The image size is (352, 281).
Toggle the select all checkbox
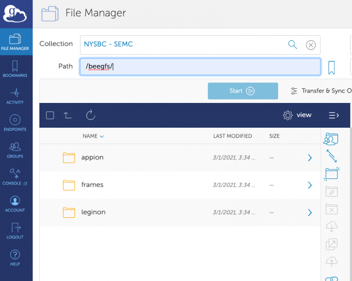tap(50, 115)
